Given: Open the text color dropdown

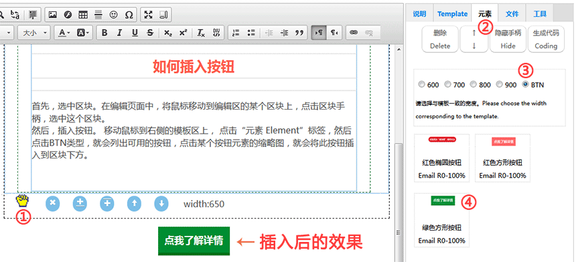Looking at the screenshot, I should click(x=64, y=33).
